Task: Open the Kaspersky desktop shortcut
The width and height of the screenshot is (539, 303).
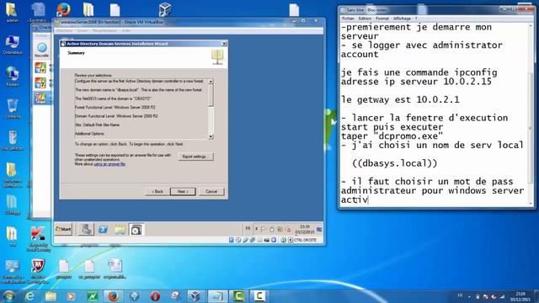Action: pos(38,239)
